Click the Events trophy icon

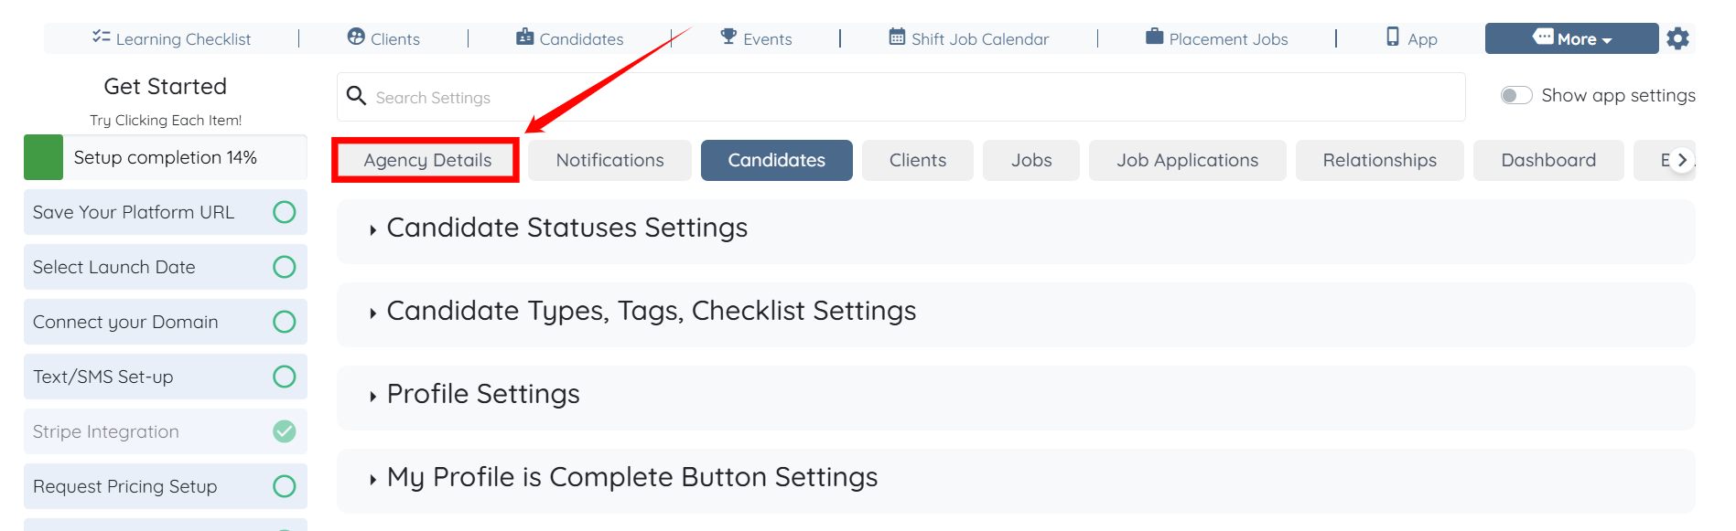click(x=728, y=37)
